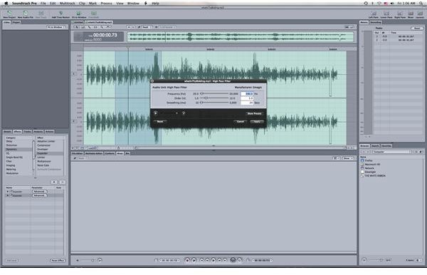
Task: Click the Network item in the Browser
Action: (369, 168)
